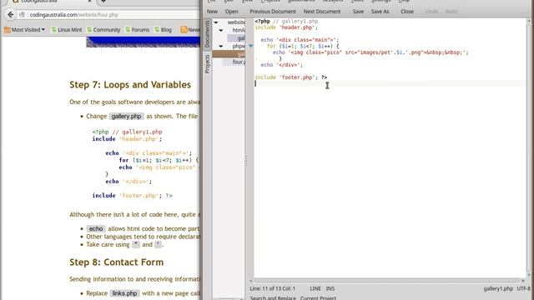Click the echo '<div class="main">' code line
This screenshot has height=300, width=534.
coord(300,40)
